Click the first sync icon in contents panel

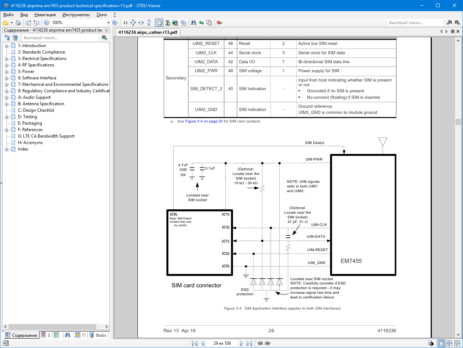pyautogui.click(x=7, y=37)
